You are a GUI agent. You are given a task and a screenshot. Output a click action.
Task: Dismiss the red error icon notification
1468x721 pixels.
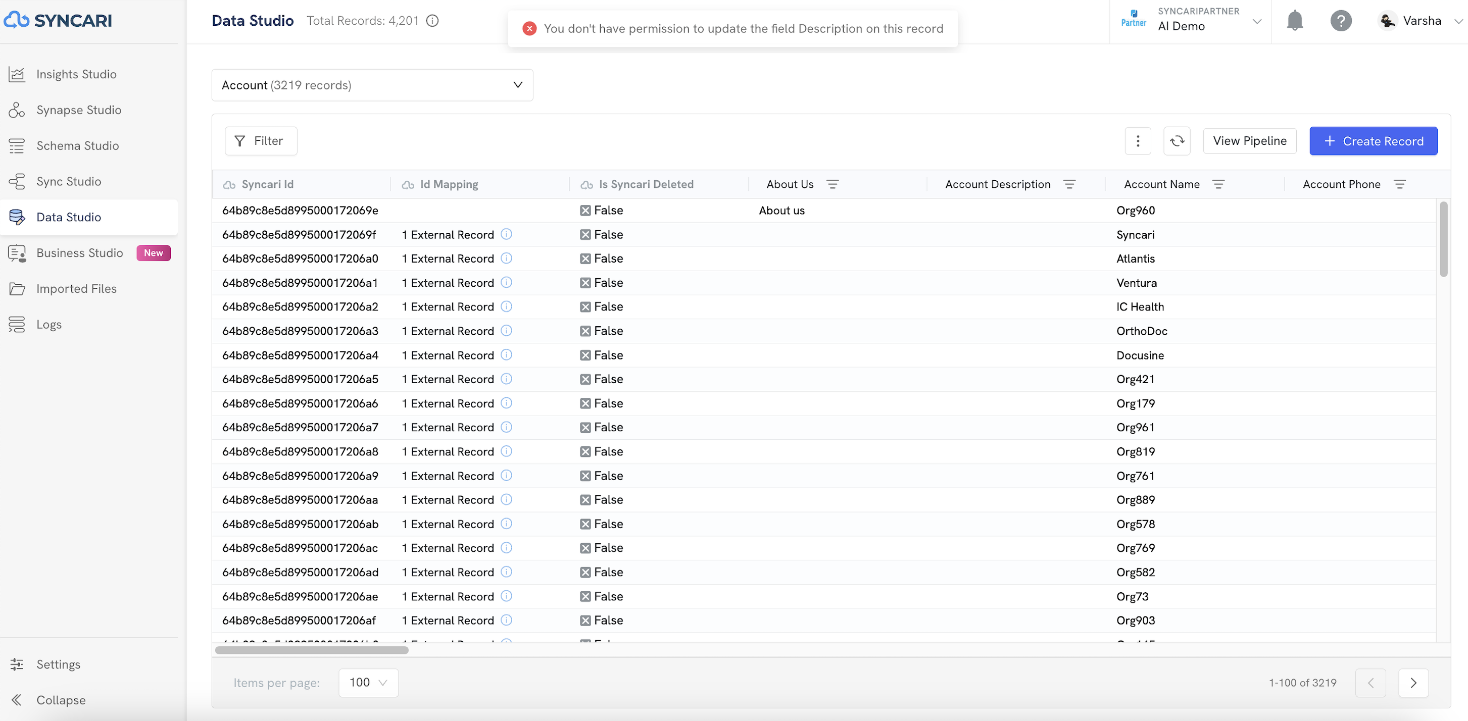point(529,28)
